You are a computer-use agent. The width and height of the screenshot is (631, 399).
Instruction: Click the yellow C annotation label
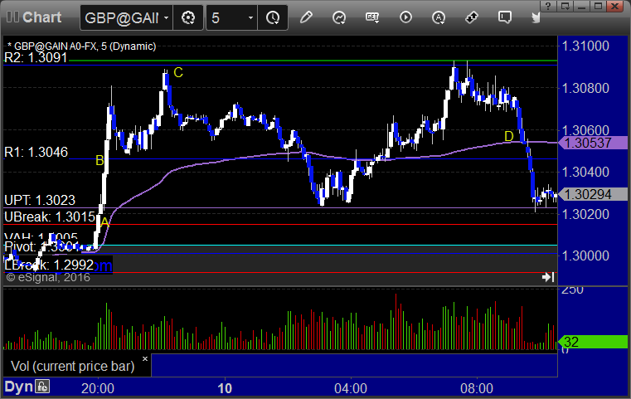point(178,72)
